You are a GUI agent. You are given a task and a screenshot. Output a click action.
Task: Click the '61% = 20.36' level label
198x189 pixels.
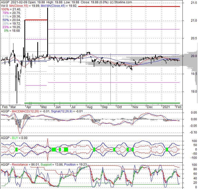[x=11, y=16]
